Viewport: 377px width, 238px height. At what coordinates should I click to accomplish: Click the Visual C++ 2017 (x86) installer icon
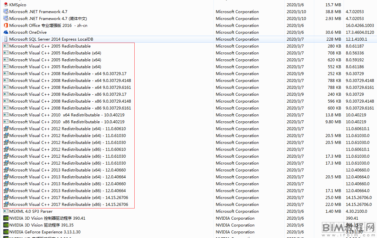point(6,205)
